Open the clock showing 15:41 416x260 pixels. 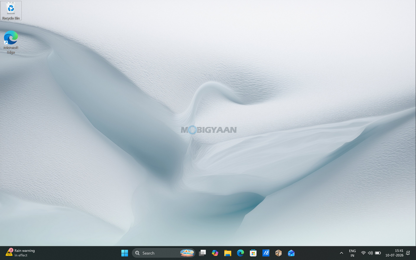tap(395, 253)
